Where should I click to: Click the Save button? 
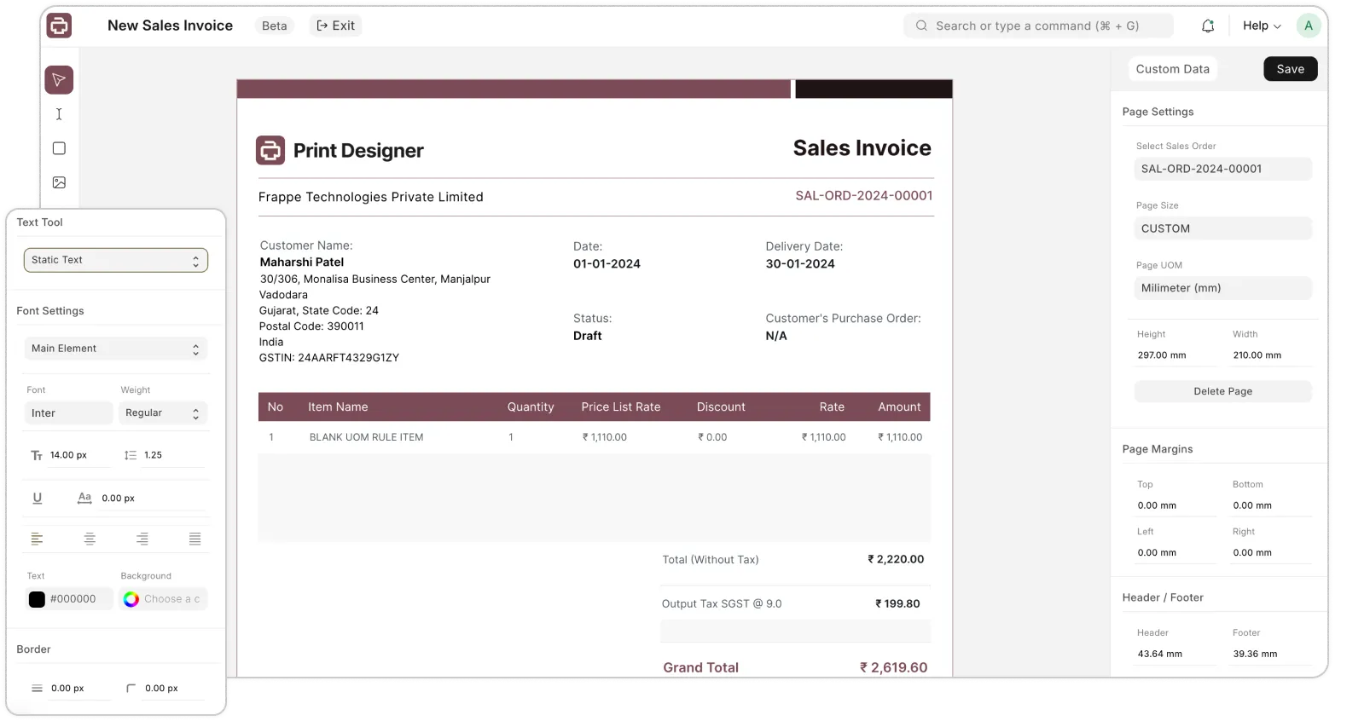coord(1290,69)
